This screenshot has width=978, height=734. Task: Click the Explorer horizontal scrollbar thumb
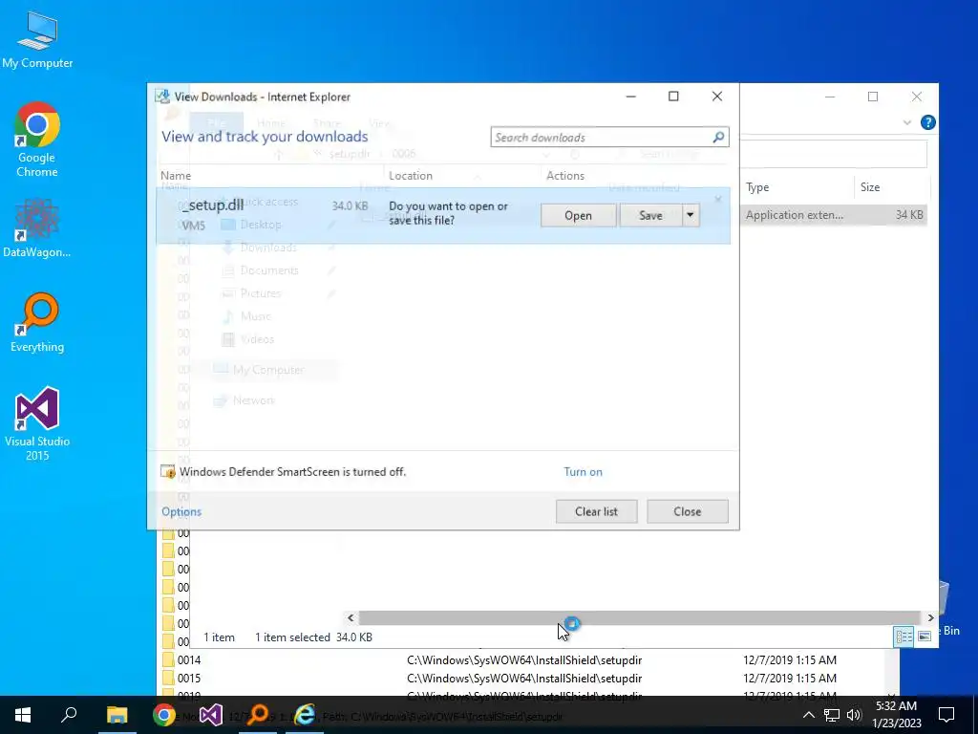pyautogui.click(x=639, y=618)
